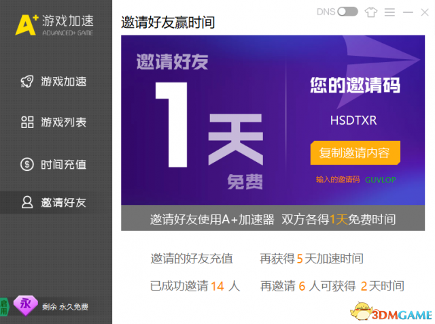Viewport: 435px width, 324px height.
Task: Open the hamburger main menu
Action: pos(389,12)
